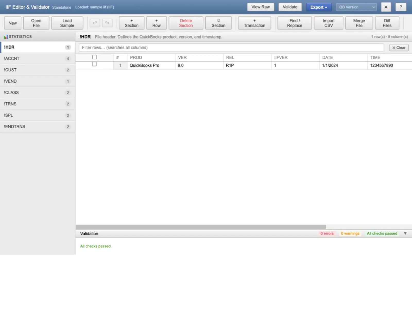Click the New button

13,23
